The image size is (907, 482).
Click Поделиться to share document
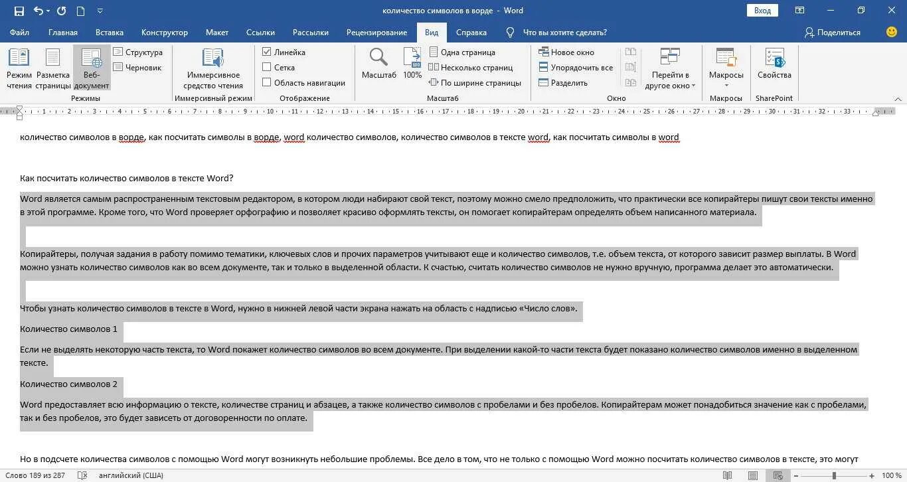[833, 32]
